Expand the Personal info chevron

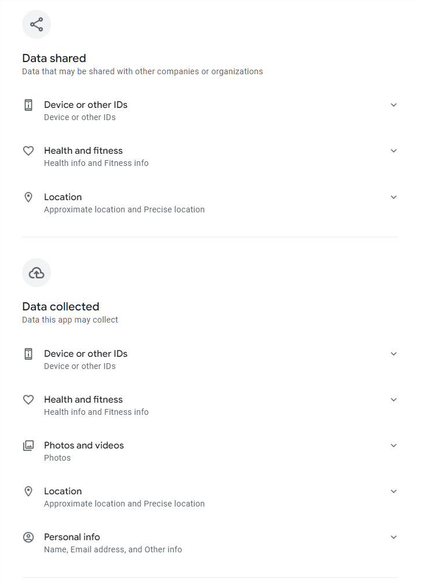[x=394, y=537]
